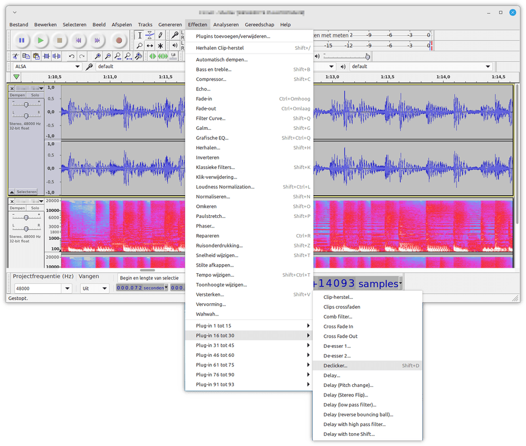
Task: Select the Time Shift tool
Action: [150, 45]
